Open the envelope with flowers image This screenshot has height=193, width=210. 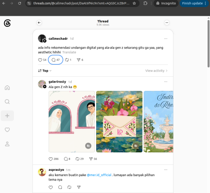point(119,121)
